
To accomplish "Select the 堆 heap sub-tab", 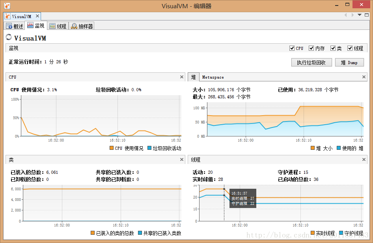I will [193, 77].
